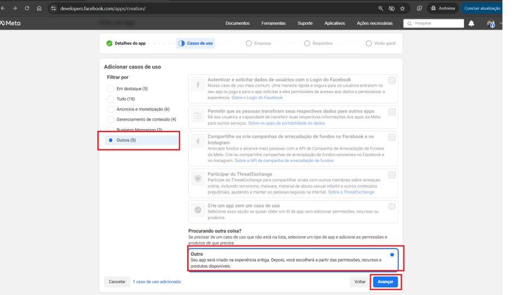This screenshot has height=295, width=514.
Task: Open the Suporte menu
Action: pyautogui.click(x=305, y=24)
